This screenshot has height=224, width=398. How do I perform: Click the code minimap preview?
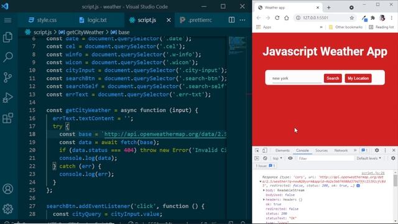[x=237, y=45]
